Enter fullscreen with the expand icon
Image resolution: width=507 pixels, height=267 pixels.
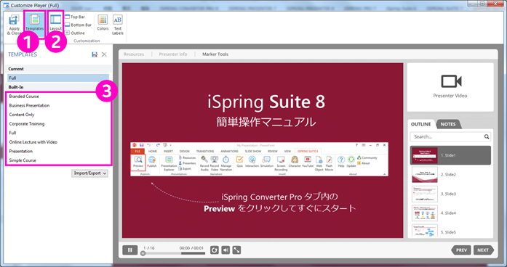tap(236, 250)
